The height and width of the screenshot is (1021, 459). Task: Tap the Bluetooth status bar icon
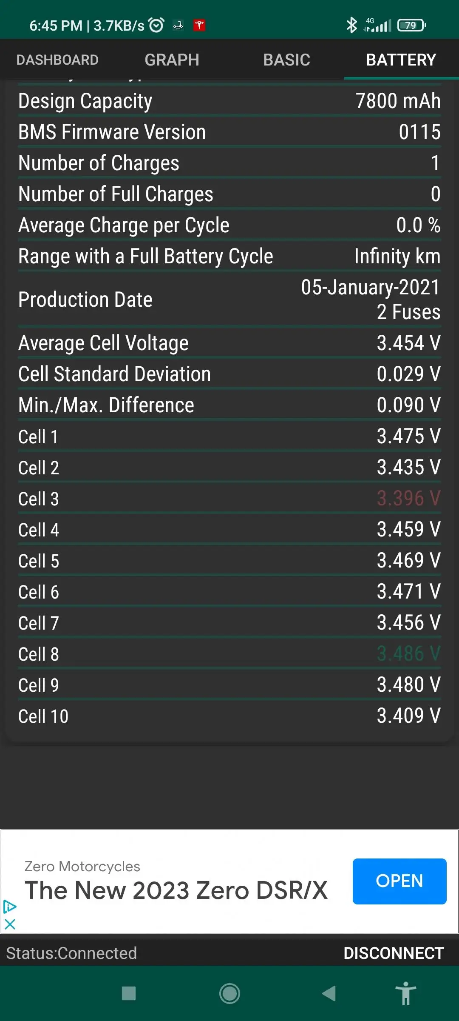[x=351, y=26]
